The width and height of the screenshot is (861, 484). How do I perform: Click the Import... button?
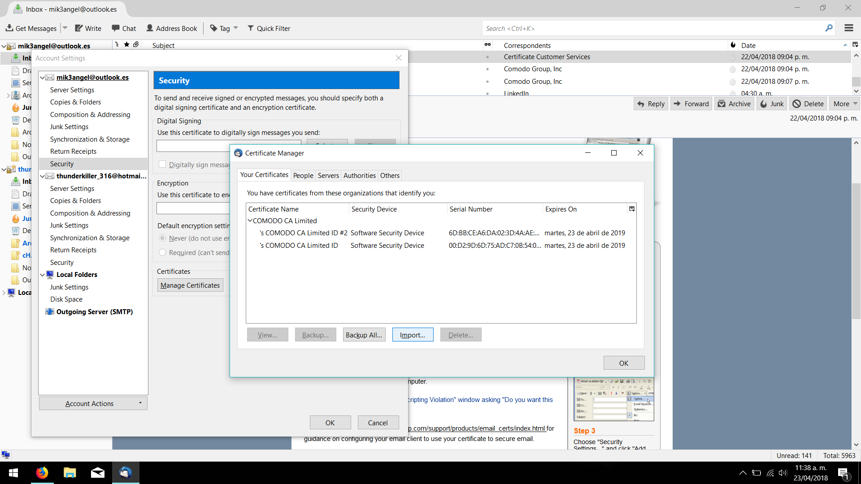(413, 335)
